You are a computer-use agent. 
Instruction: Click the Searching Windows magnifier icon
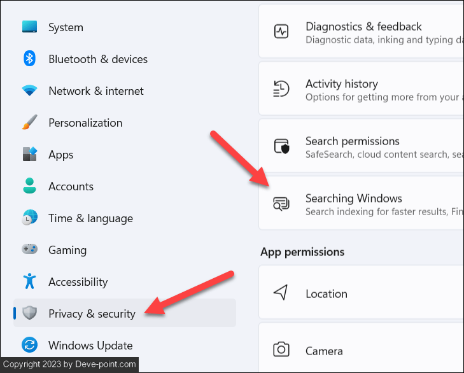[281, 204]
